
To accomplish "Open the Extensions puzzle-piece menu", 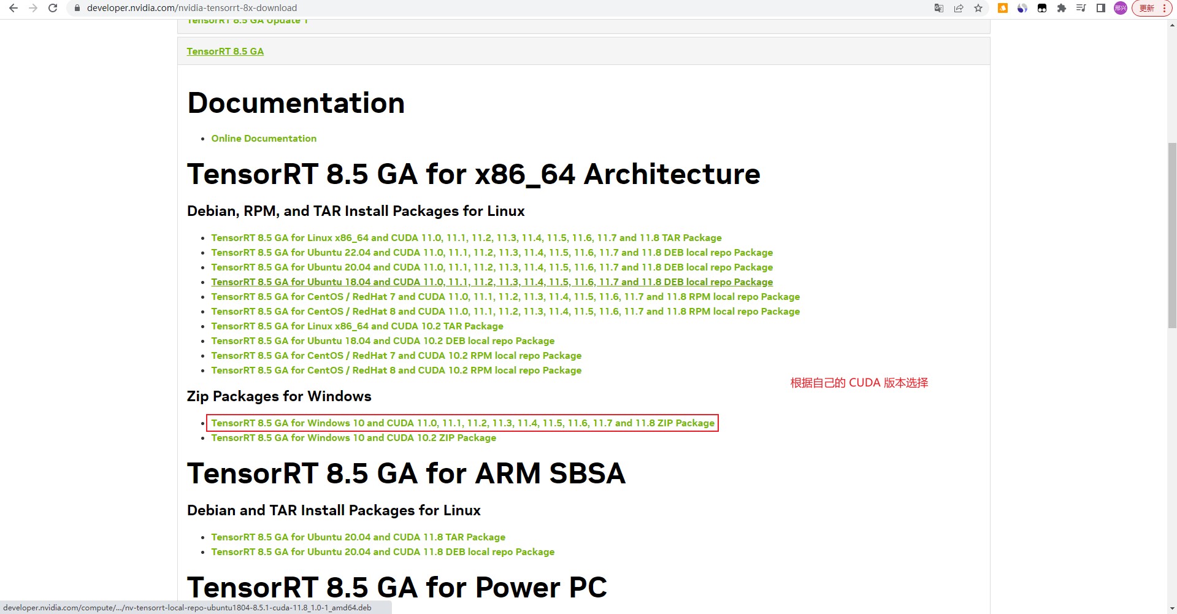I will pos(1062,8).
